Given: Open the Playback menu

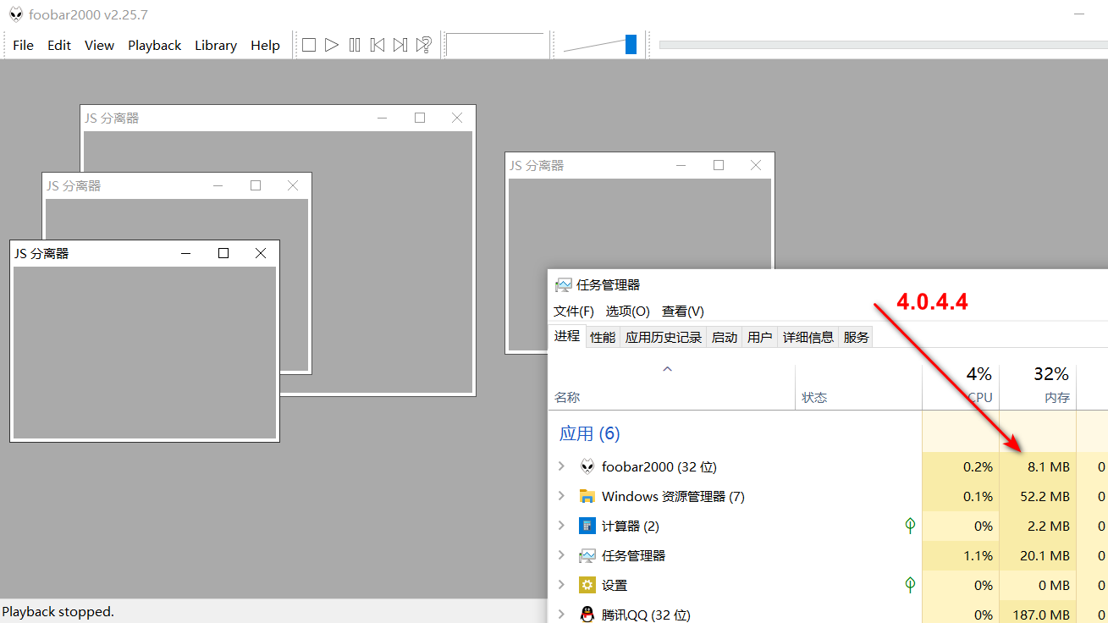Looking at the screenshot, I should (x=154, y=46).
